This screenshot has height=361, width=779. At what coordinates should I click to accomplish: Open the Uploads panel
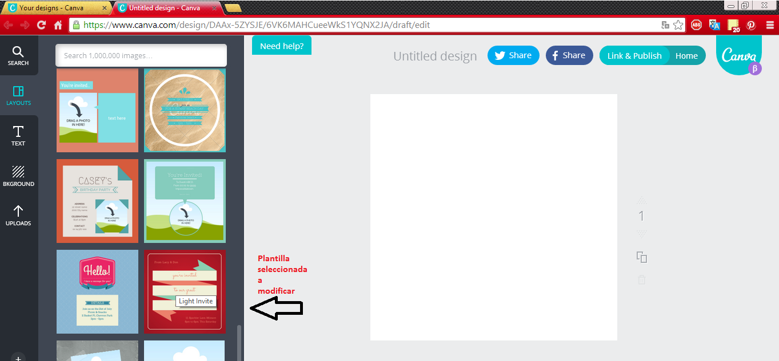click(18, 216)
